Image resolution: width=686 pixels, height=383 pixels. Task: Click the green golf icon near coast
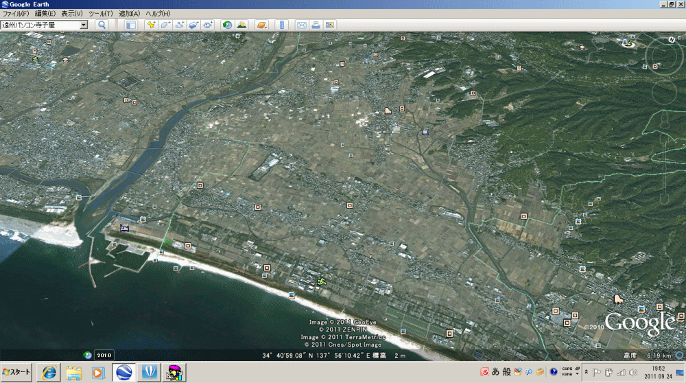322,281
